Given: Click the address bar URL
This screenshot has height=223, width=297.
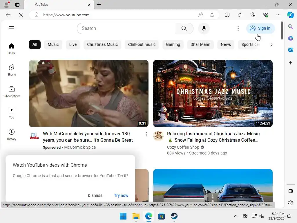Looking at the screenshot, I should (66, 15).
